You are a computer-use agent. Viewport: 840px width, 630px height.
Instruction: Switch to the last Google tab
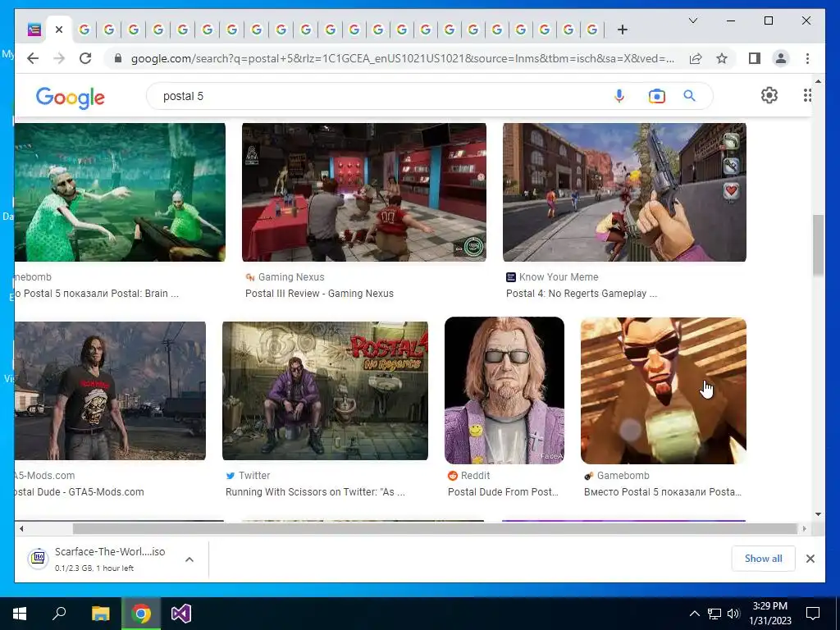[x=592, y=30]
